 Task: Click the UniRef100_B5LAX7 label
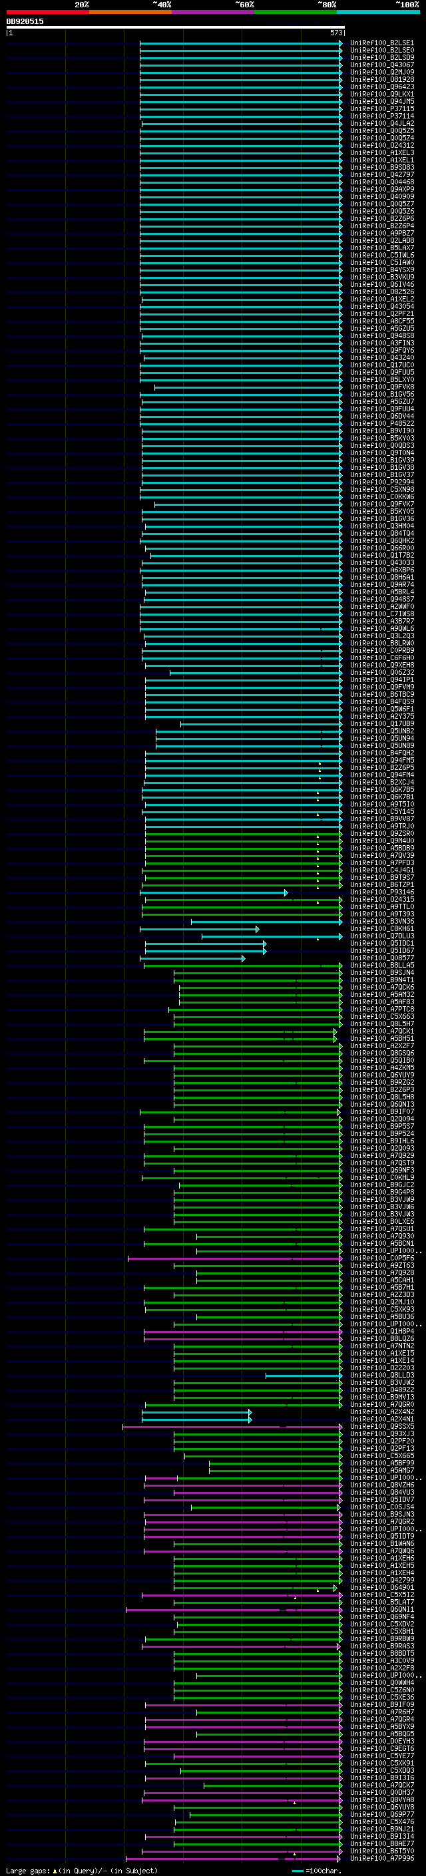pyautogui.click(x=382, y=248)
